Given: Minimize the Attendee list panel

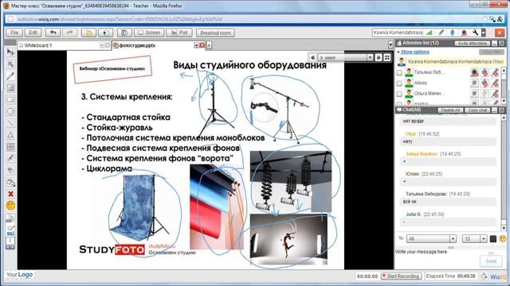Looking at the screenshot, I should pos(494,43).
